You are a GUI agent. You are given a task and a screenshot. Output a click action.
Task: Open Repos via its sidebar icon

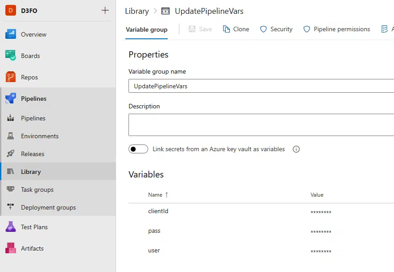click(11, 77)
